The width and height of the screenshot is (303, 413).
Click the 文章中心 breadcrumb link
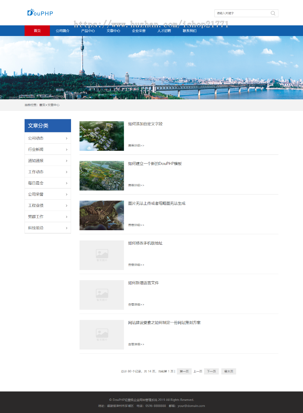tap(54, 105)
